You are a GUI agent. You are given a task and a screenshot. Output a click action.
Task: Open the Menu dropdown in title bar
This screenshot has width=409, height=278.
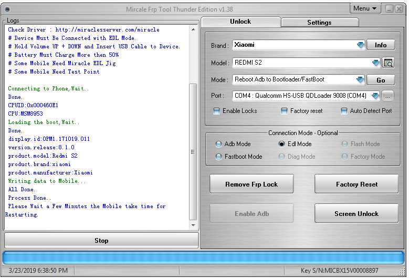365,8
